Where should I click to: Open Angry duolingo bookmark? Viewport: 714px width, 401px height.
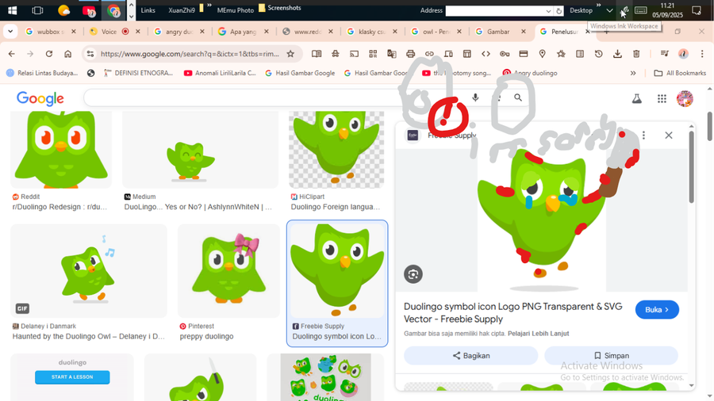530,73
